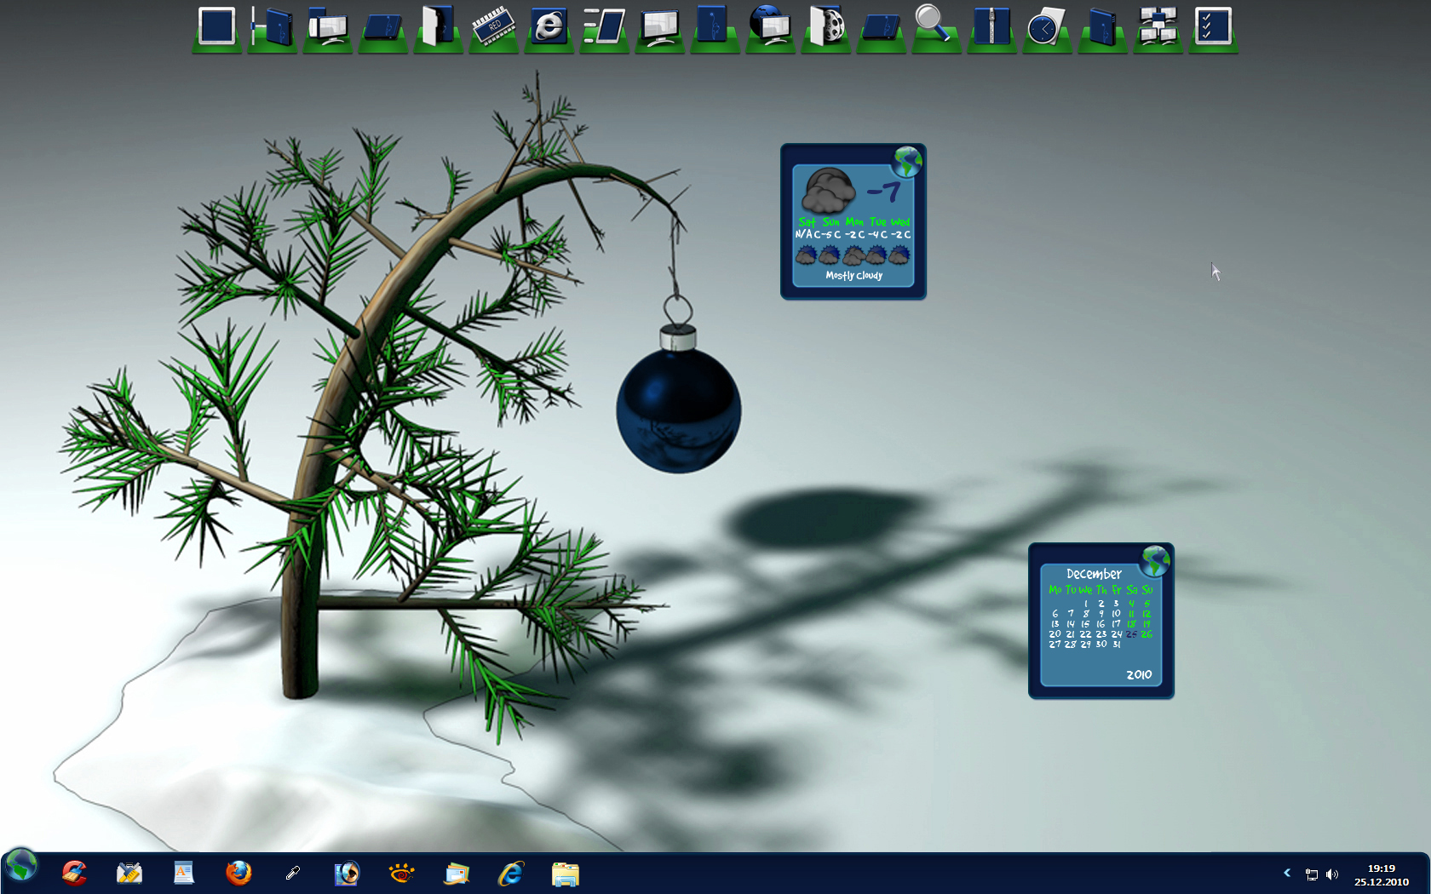1431x894 pixels.
Task: Select Tue in the weather forecast
Action: pos(877,222)
